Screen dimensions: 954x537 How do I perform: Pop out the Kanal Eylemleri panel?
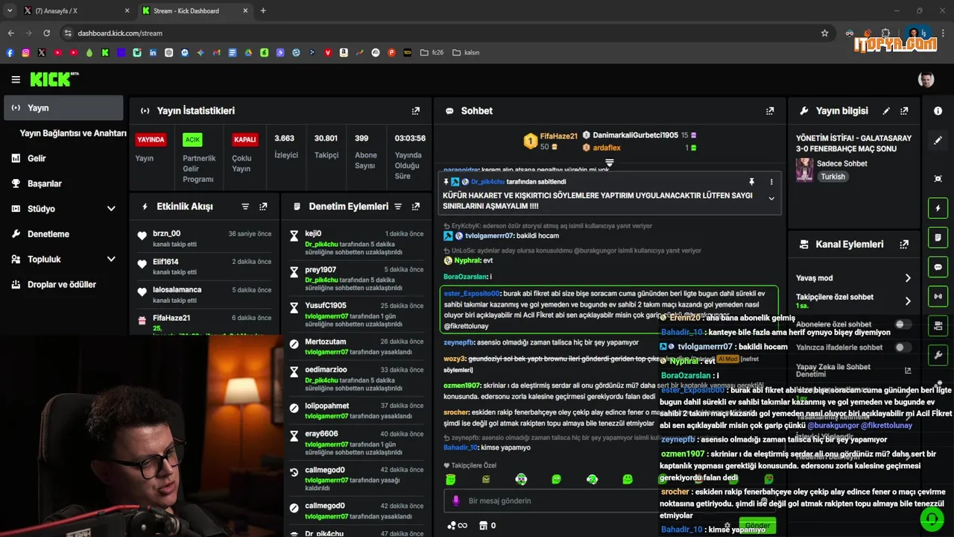point(904,244)
